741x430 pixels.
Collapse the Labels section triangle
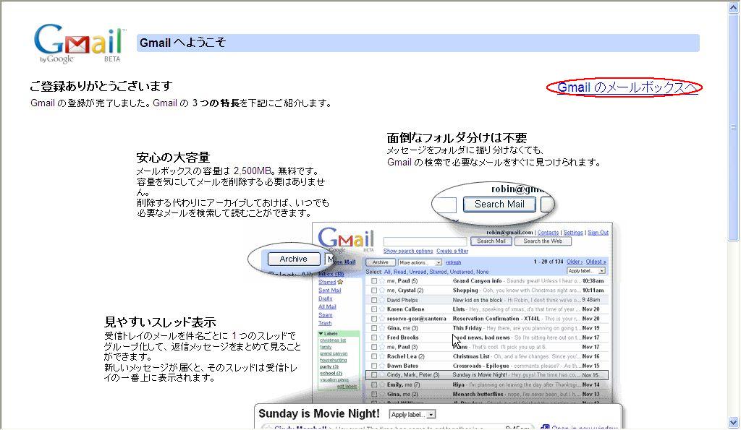(321, 334)
